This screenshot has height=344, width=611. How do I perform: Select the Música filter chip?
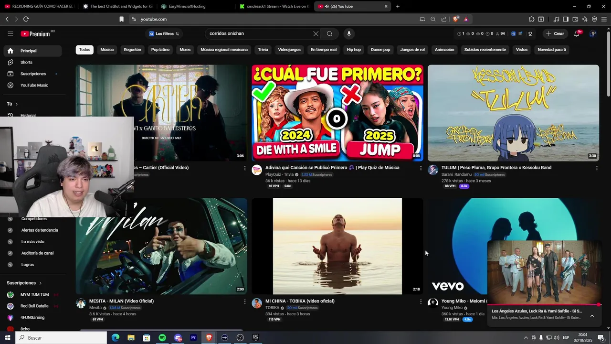(107, 50)
